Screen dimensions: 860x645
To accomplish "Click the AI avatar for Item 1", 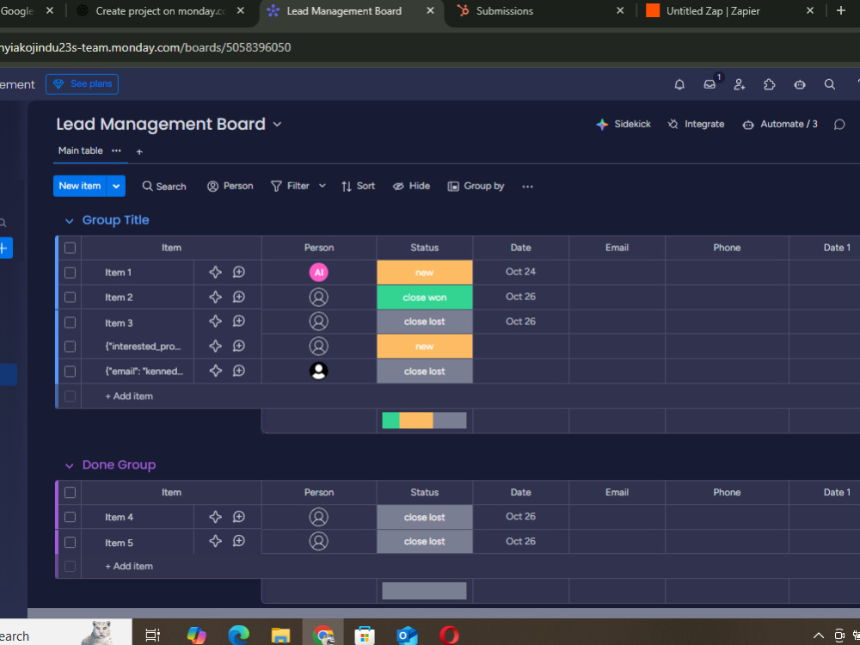I will (319, 272).
